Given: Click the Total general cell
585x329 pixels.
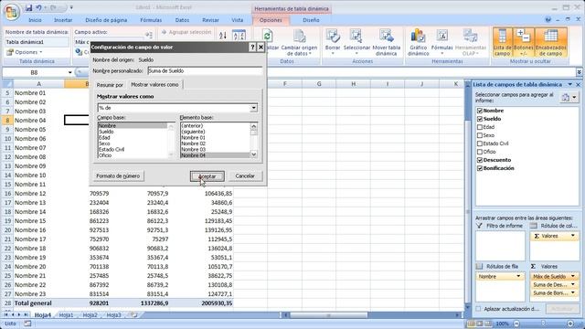Looking at the screenshot, I should 38,303.
